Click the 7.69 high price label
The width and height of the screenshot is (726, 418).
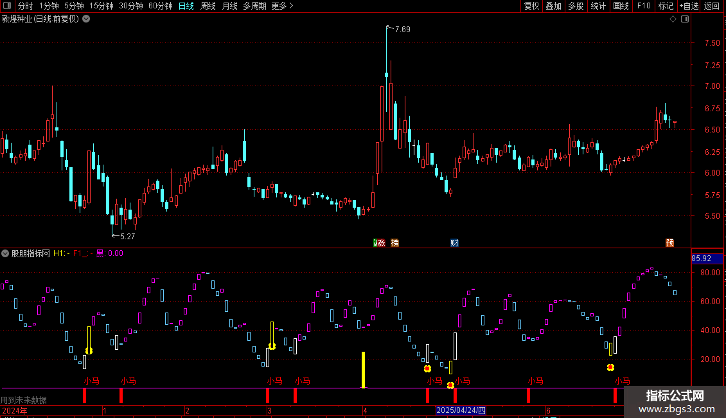coord(402,29)
